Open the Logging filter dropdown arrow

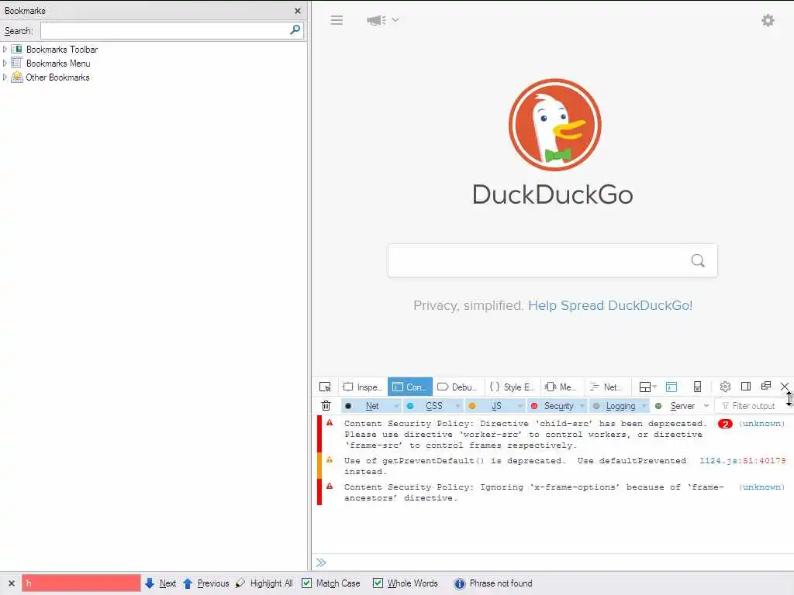tap(644, 406)
